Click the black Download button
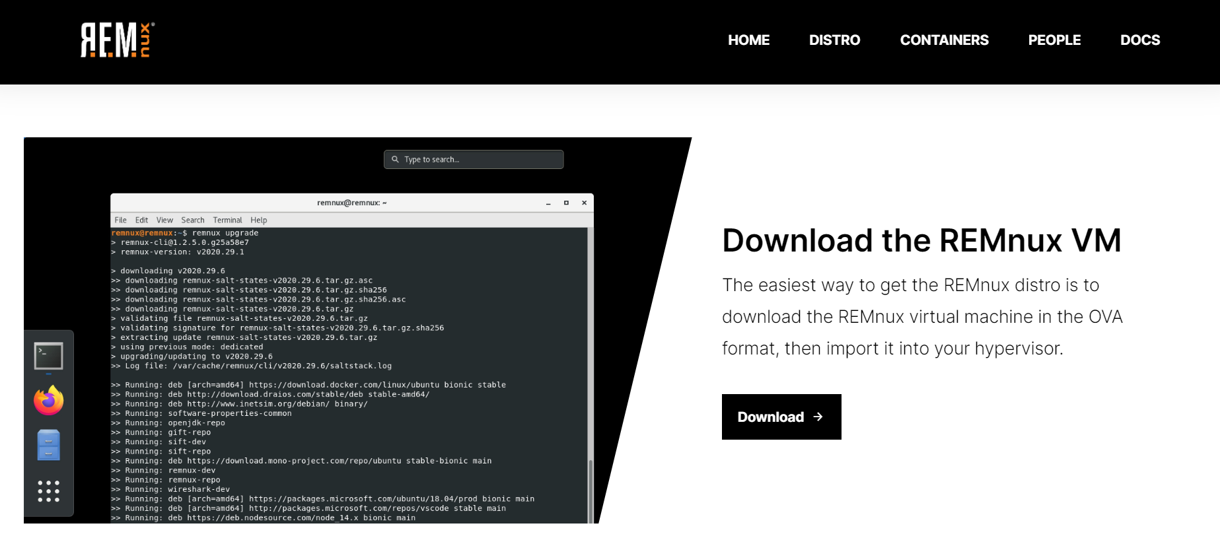Screen dimensions: 1220x540 (x=781, y=417)
